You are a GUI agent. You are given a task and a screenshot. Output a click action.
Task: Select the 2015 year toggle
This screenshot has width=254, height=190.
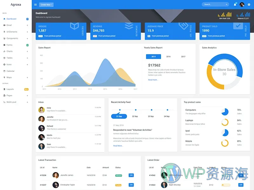(x=153, y=57)
